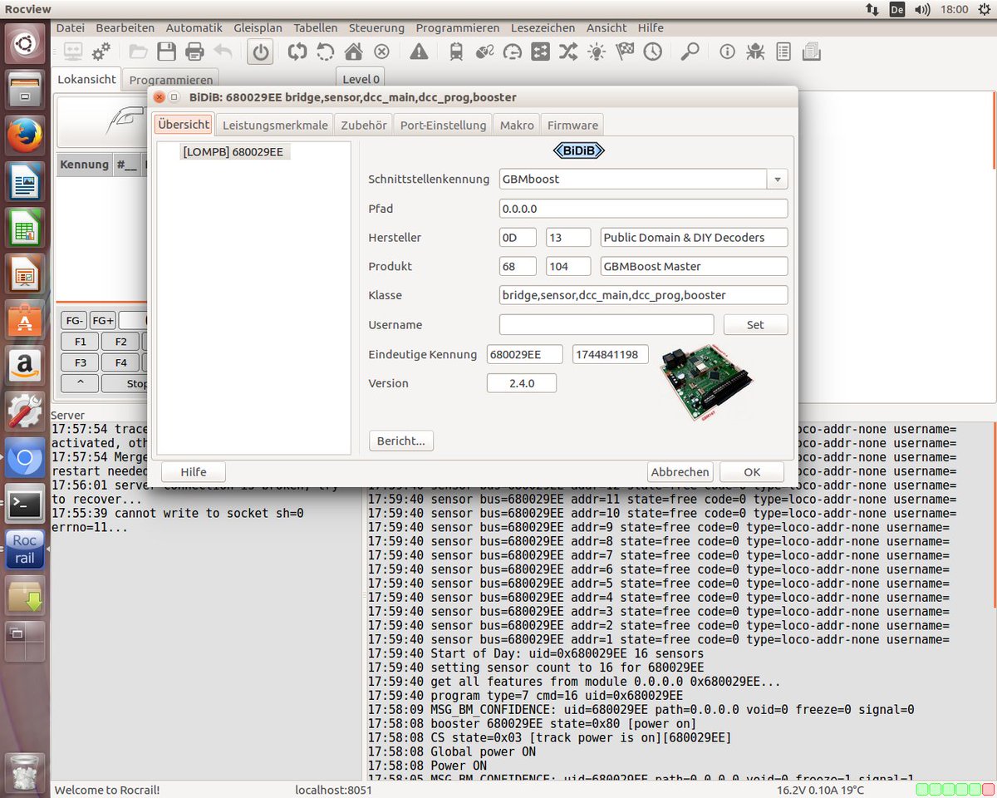The width and height of the screenshot is (997, 798).
Task: Click the Abbrechen button
Action: click(x=680, y=471)
